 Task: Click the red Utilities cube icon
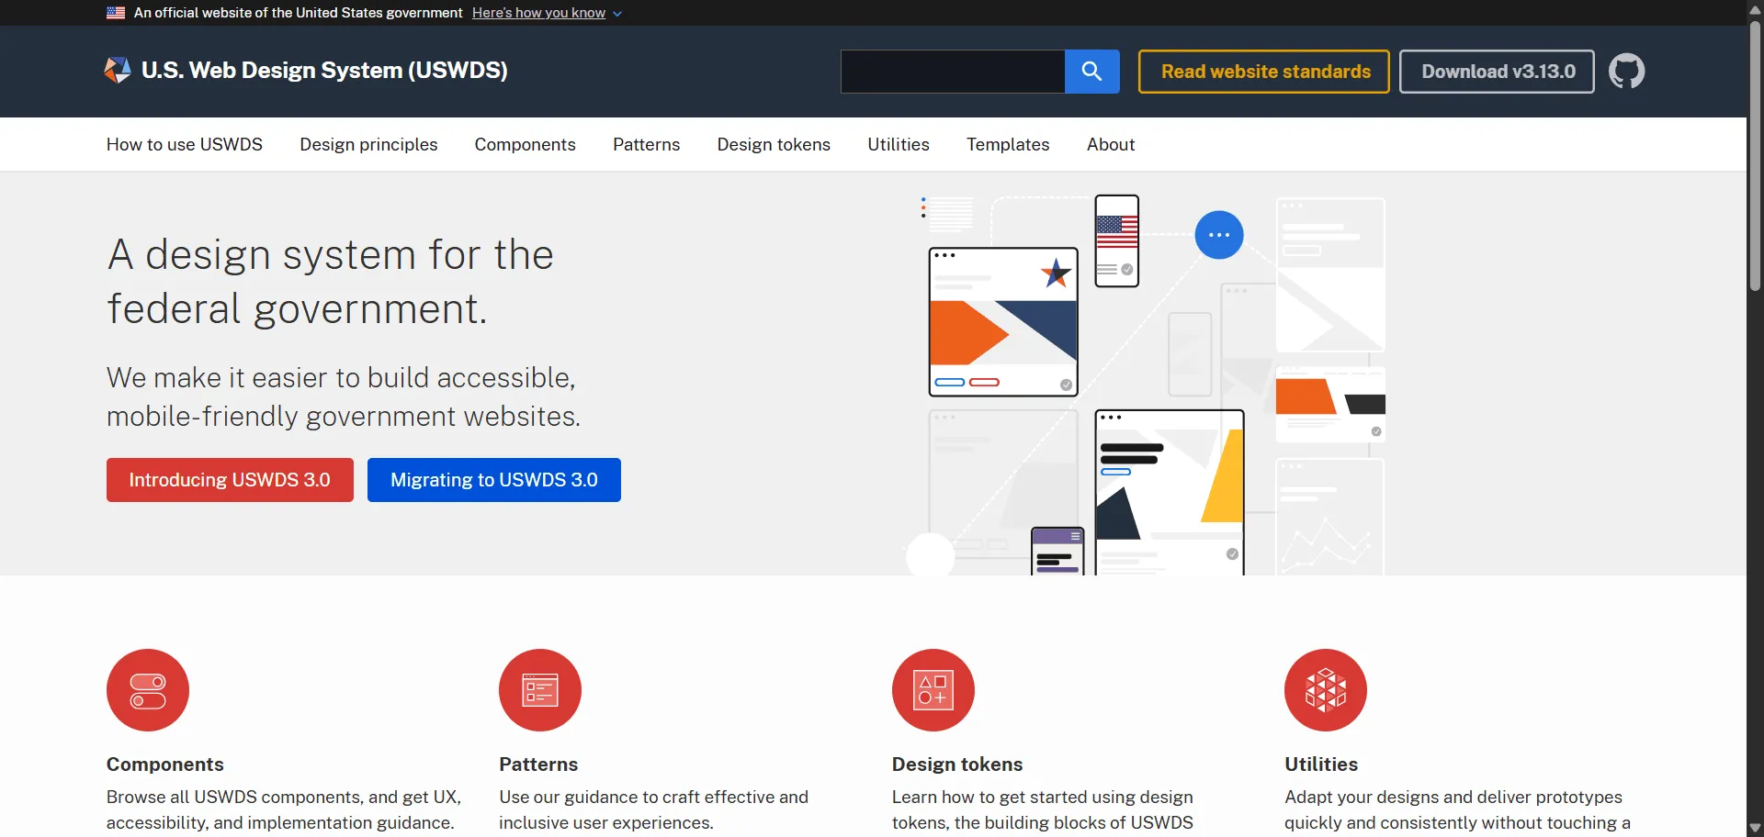[x=1325, y=690]
